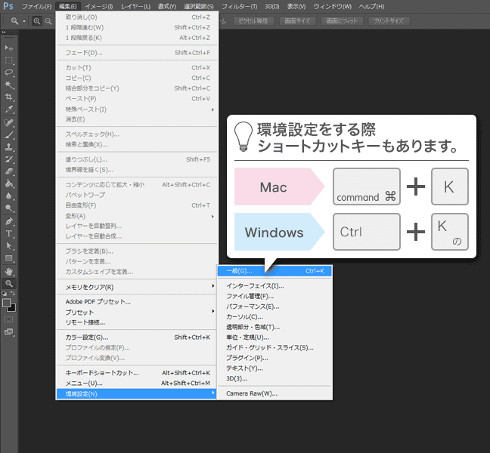
Task: Activate the Crop tool
Action: click(9, 97)
